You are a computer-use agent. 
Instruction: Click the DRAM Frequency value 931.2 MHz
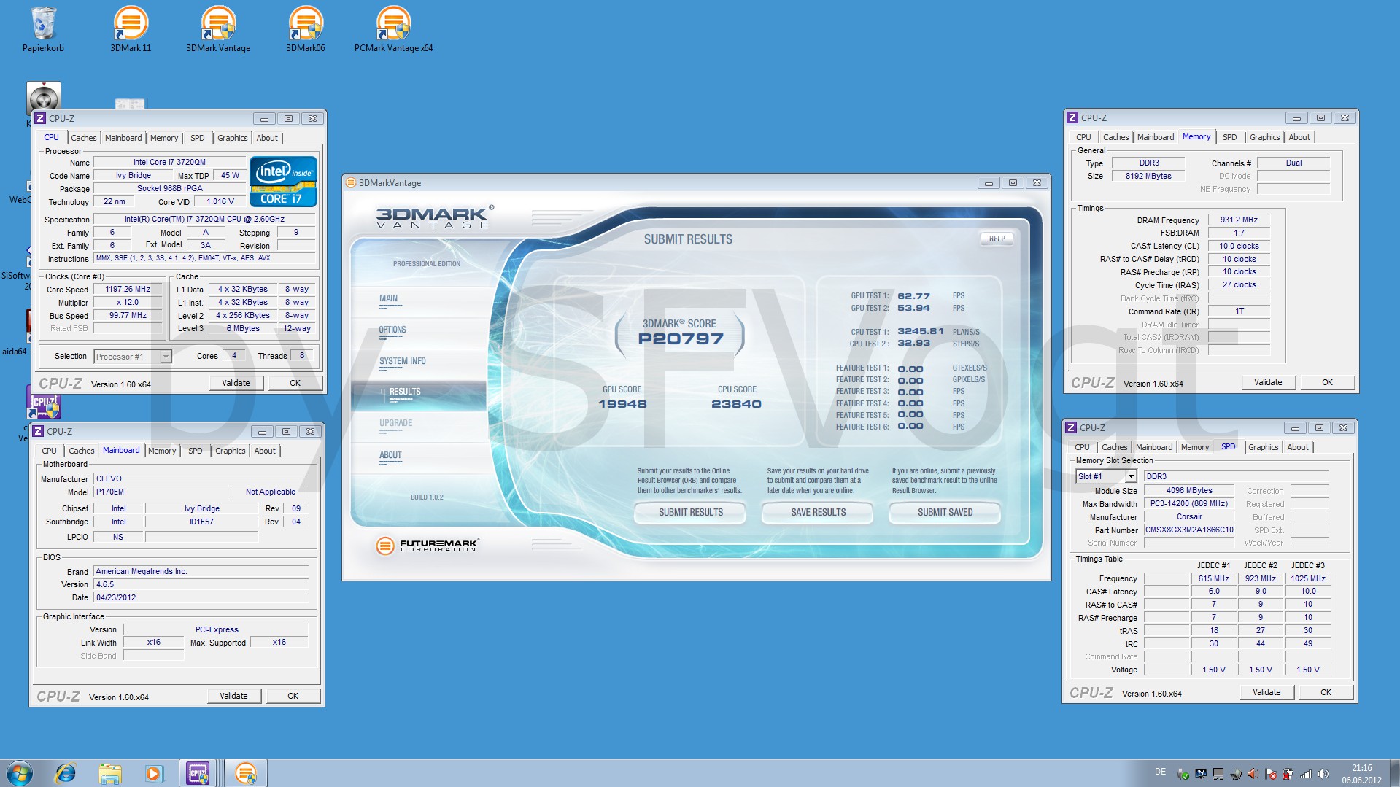click(x=1239, y=220)
